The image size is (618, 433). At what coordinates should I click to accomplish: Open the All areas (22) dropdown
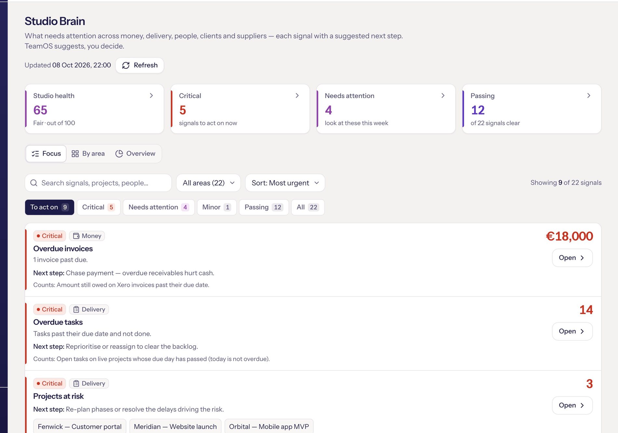(208, 183)
